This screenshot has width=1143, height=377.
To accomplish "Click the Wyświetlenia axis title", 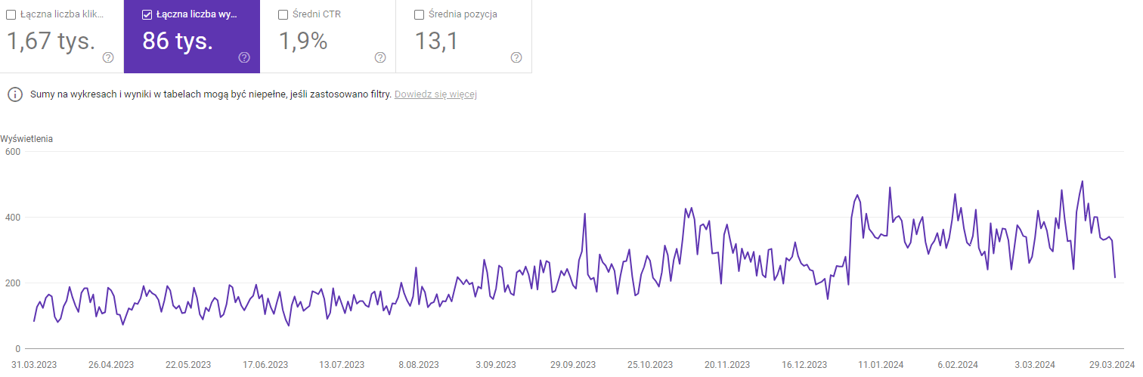I will (27, 139).
